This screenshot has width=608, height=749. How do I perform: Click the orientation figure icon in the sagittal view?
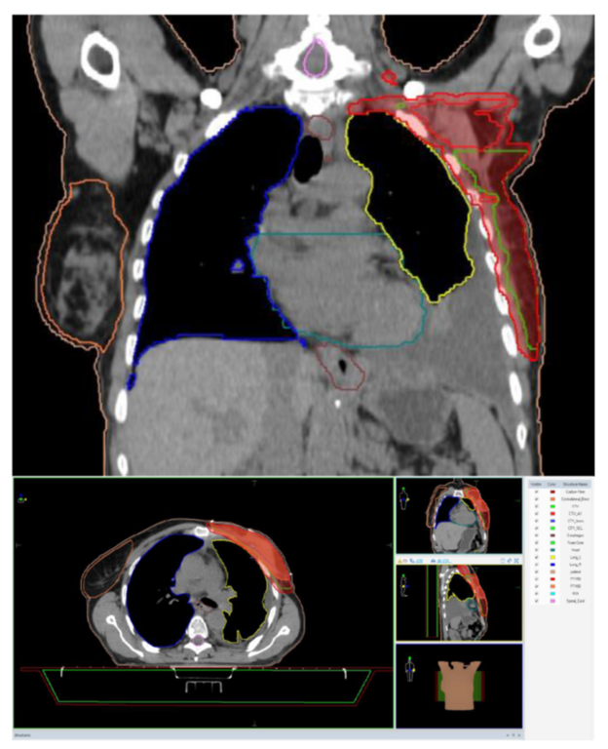click(404, 586)
